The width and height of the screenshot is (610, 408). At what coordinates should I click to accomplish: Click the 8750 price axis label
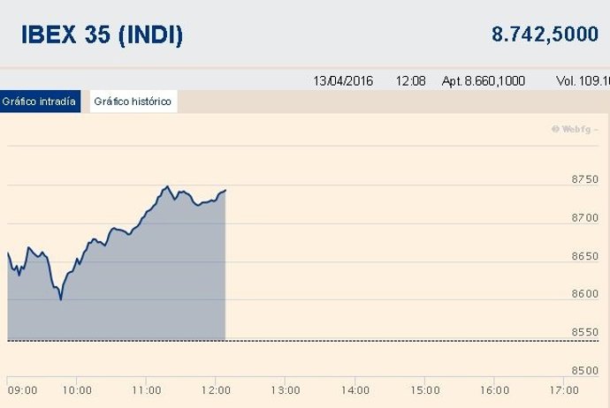coord(585,180)
